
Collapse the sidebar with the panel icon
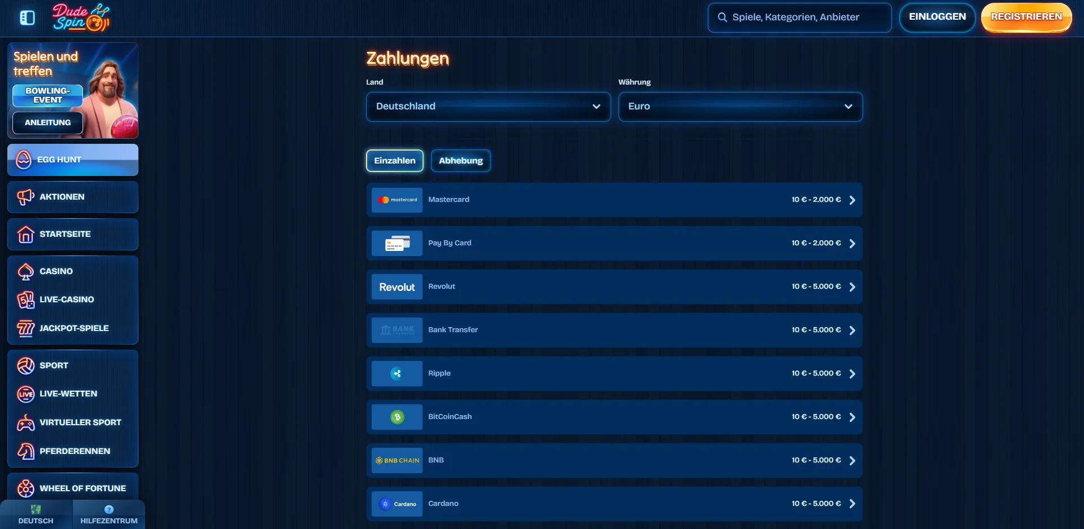tap(27, 18)
